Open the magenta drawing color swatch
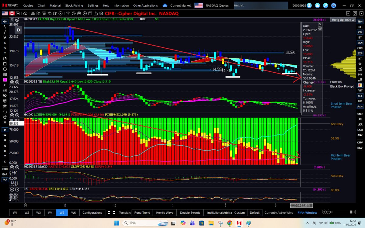This screenshot has width=365, height=228. [x=5, y=80]
